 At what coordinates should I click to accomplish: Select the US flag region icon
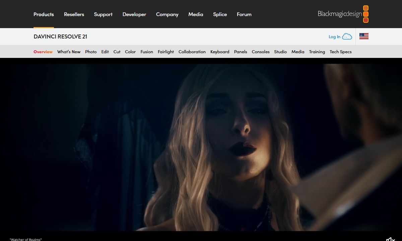pos(364,36)
